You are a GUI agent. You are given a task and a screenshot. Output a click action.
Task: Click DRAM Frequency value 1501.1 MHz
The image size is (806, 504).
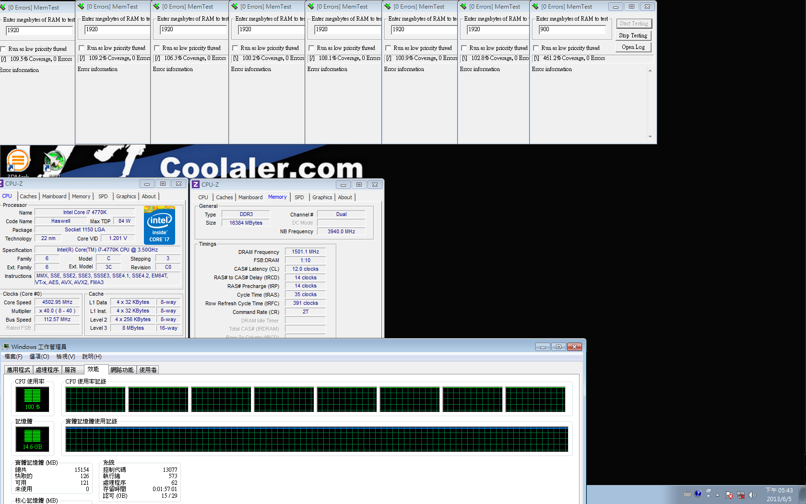[x=306, y=252]
